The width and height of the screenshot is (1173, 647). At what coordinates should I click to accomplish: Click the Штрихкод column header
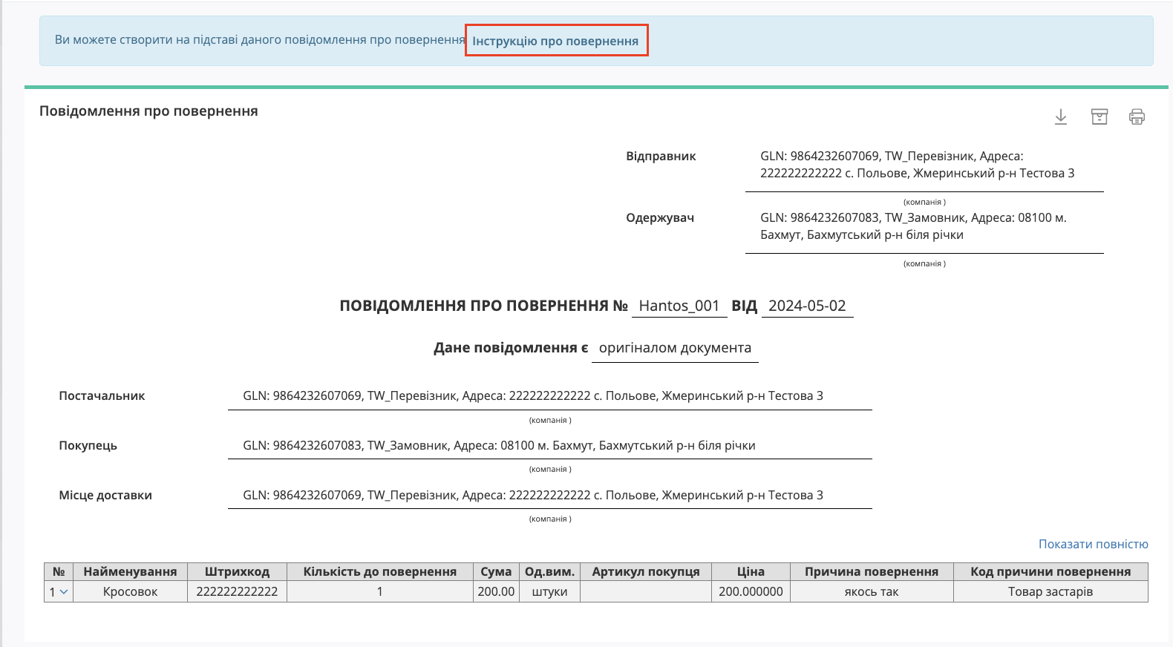click(x=237, y=571)
